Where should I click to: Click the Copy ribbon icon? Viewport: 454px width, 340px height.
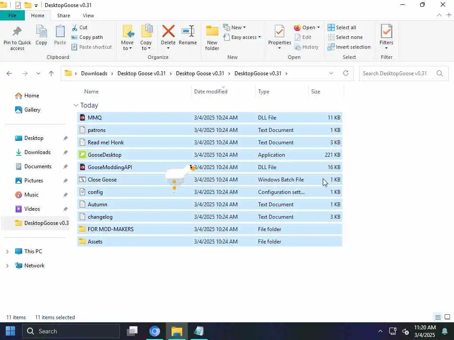(41, 35)
